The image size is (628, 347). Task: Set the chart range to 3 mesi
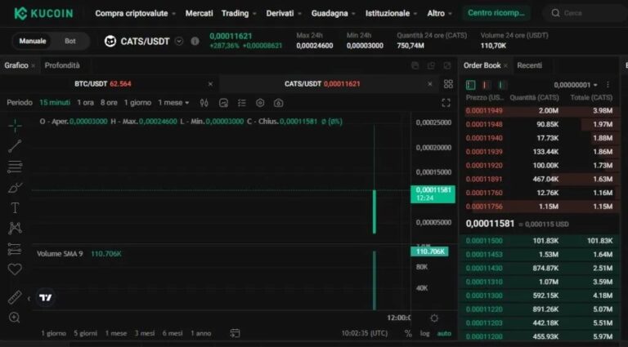point(146,333)
